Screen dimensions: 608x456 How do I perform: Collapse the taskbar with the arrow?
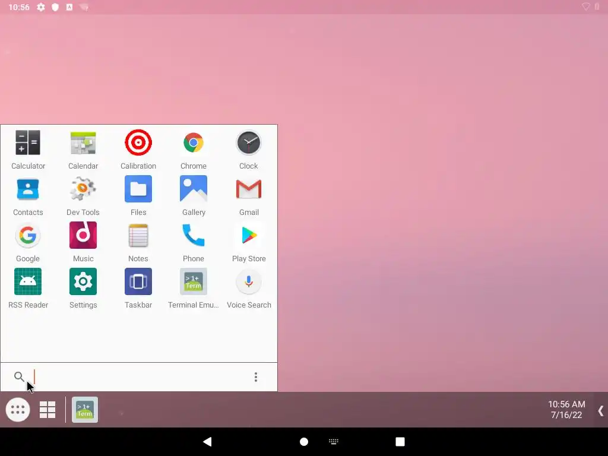[601, 411]
